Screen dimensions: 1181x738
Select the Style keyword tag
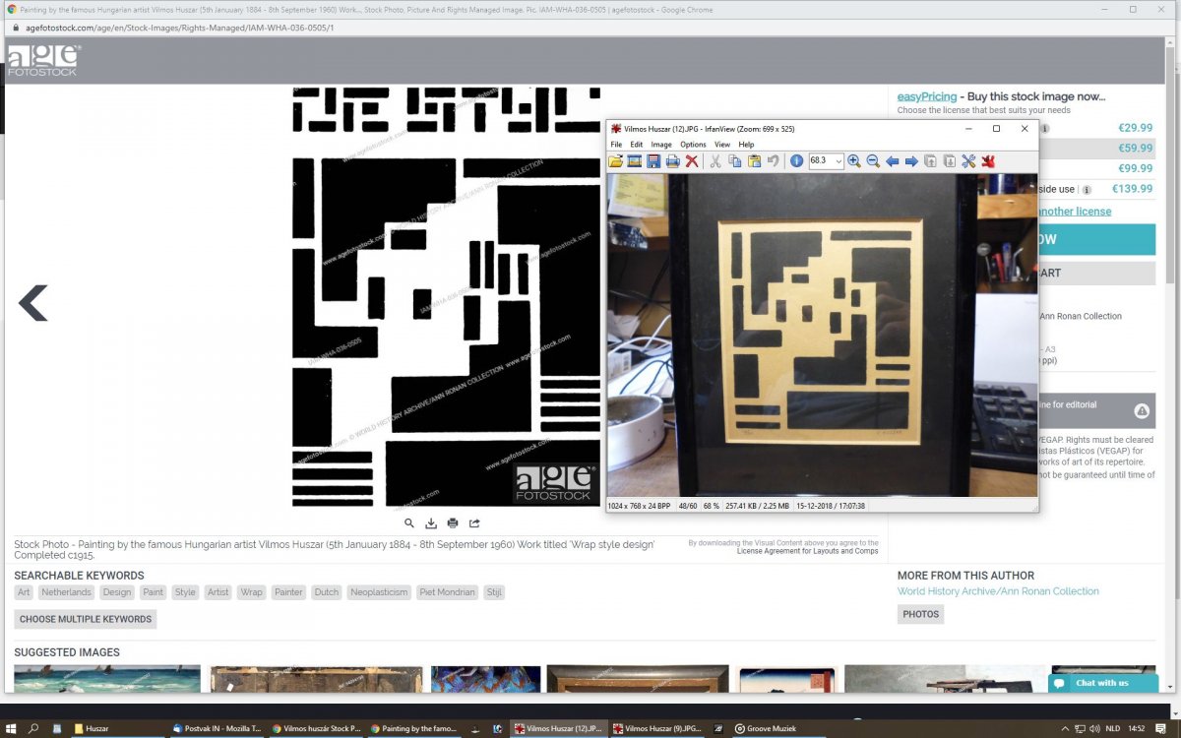click(x=185, y=592)
